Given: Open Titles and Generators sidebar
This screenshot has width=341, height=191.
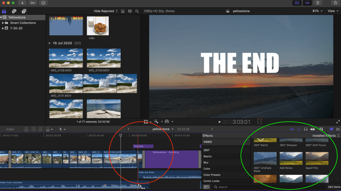Looking at the screenshot, I should (24, 11).
